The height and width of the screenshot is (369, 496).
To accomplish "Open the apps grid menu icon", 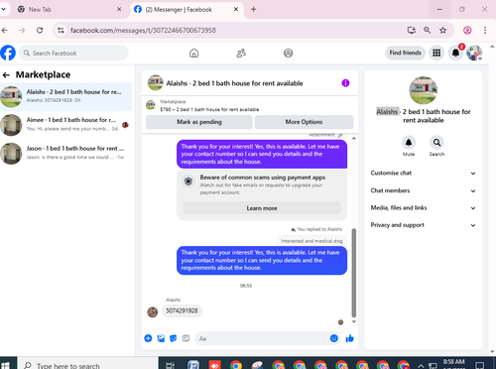I will pos(436,53).
